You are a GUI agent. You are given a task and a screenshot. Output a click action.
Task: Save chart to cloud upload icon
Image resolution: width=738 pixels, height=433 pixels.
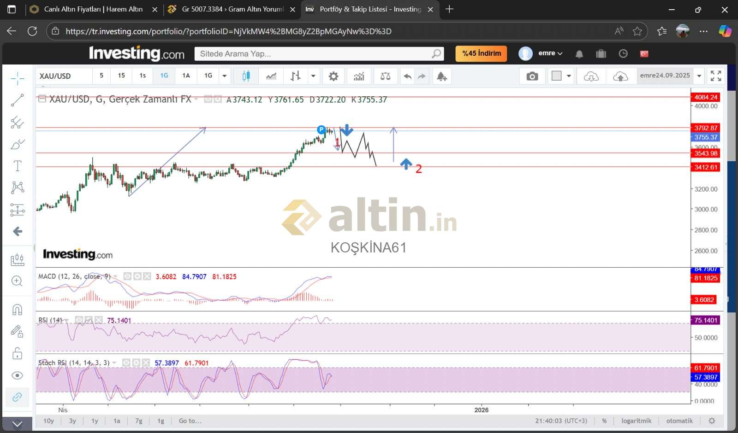pyautogui.click(x=620, y=76)
